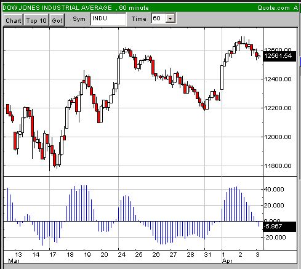Click the Sym label text
The width and height of the screenshot is (301, 269).
pyautogui.click(x=79, y=19)
